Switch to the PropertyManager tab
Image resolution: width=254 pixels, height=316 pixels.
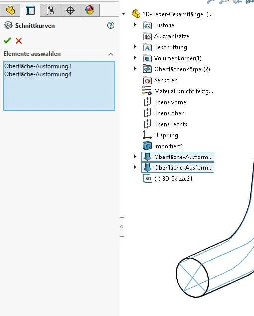tap(30, 10)
